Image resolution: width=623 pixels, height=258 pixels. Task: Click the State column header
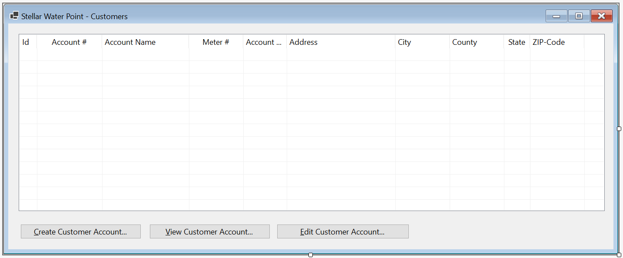[x=517, y=42]
